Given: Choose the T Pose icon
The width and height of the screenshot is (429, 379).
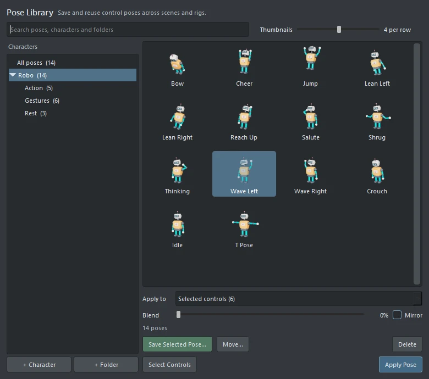Looking at the screenshot, I should tap(245, 224).
